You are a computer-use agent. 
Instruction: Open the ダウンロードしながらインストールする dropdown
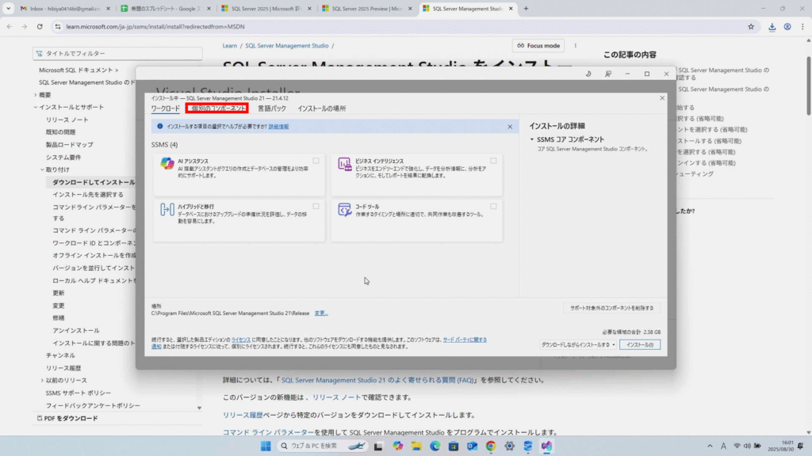click(x=577, y=344)
